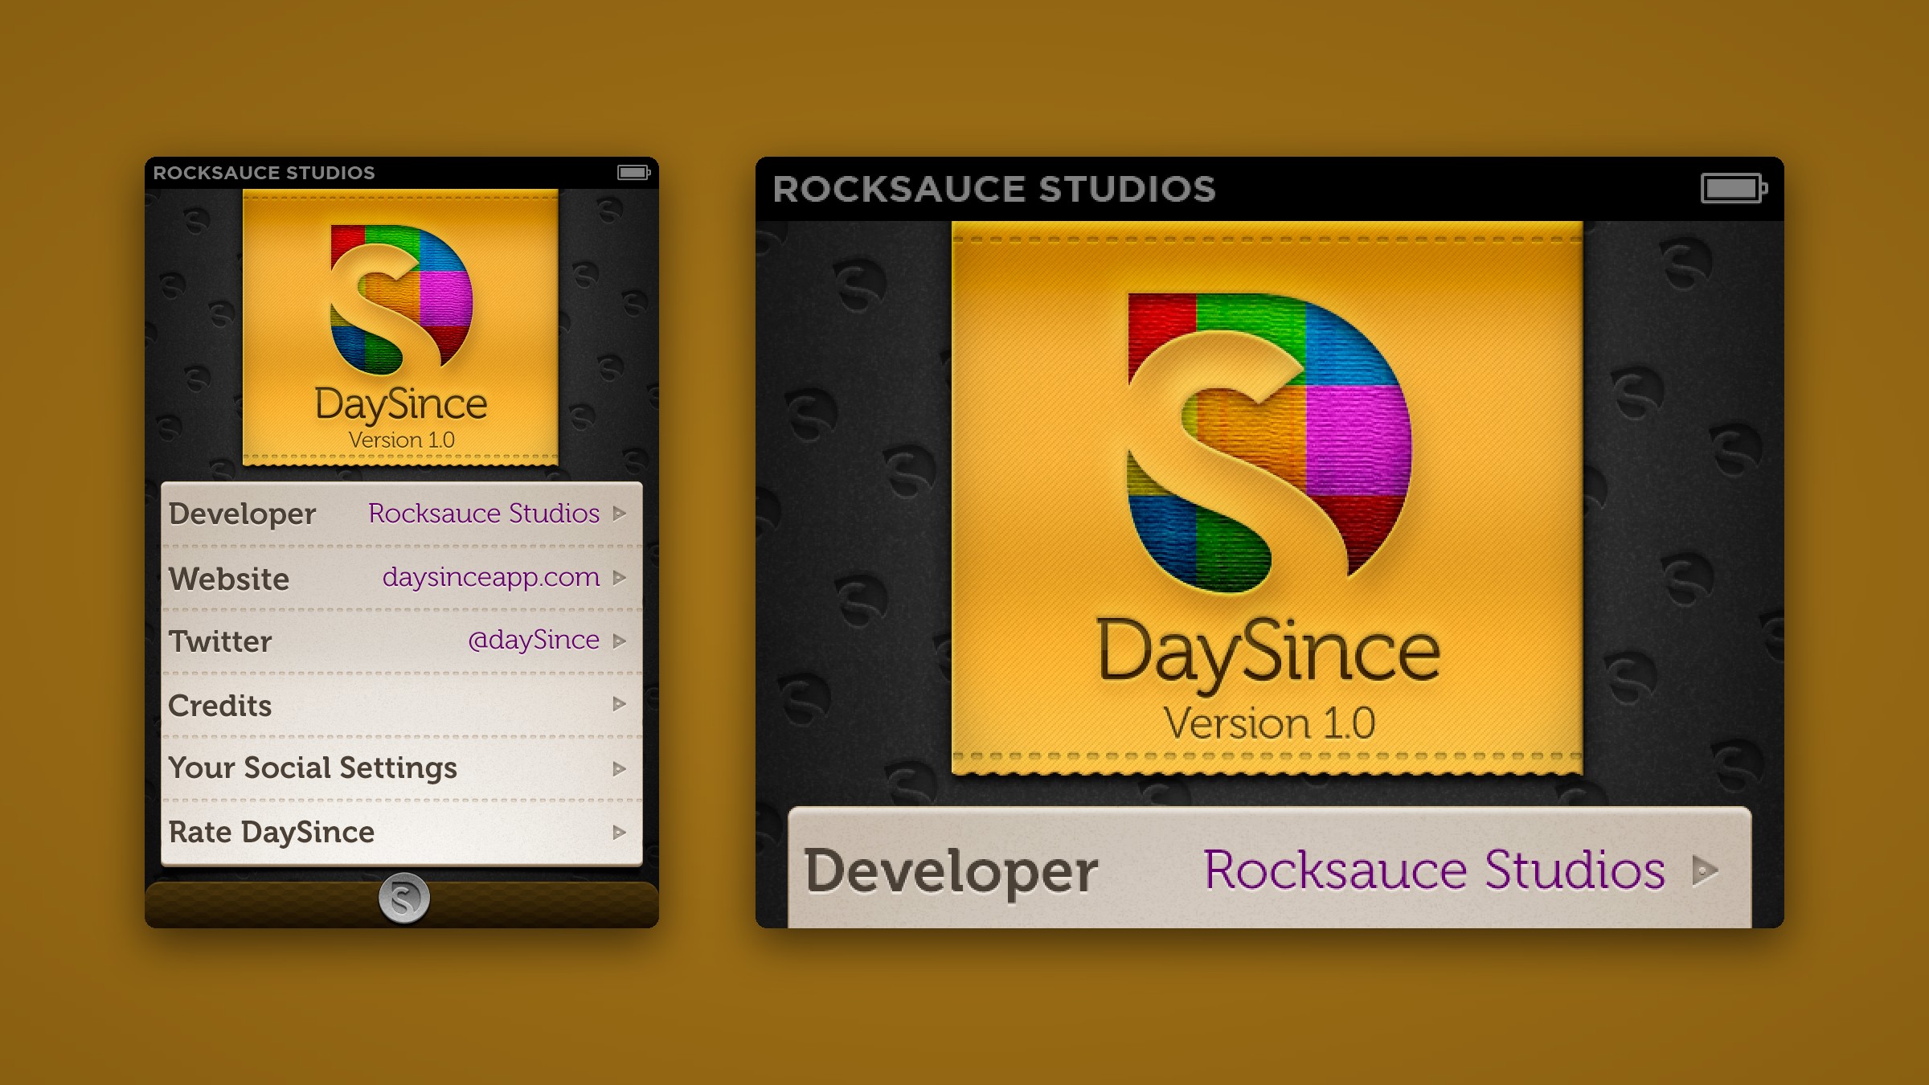
Task: Click the large DaySince title text
Action: [x=1268, y=654]
